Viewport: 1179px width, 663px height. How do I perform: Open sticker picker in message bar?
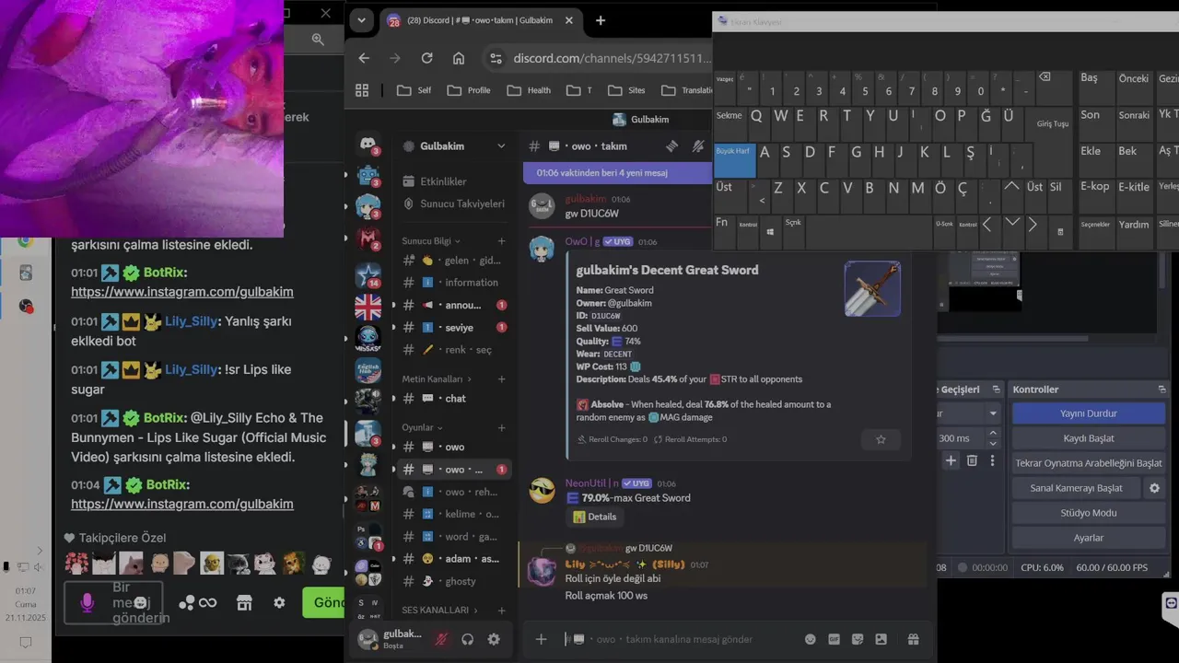(858, 639)
